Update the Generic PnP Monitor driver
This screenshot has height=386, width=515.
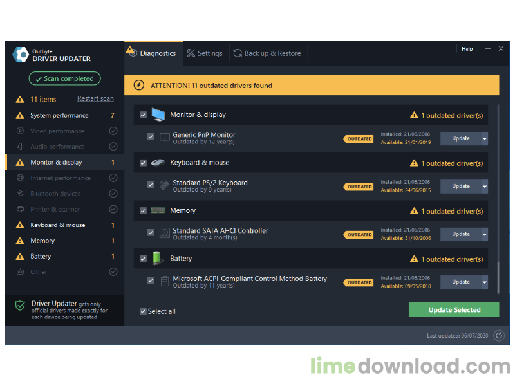tap(460, 138)
